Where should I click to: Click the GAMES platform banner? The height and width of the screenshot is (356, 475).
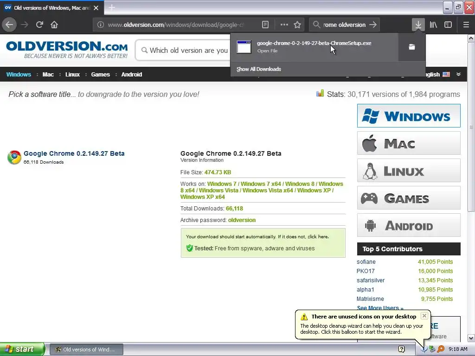[409, 198]
